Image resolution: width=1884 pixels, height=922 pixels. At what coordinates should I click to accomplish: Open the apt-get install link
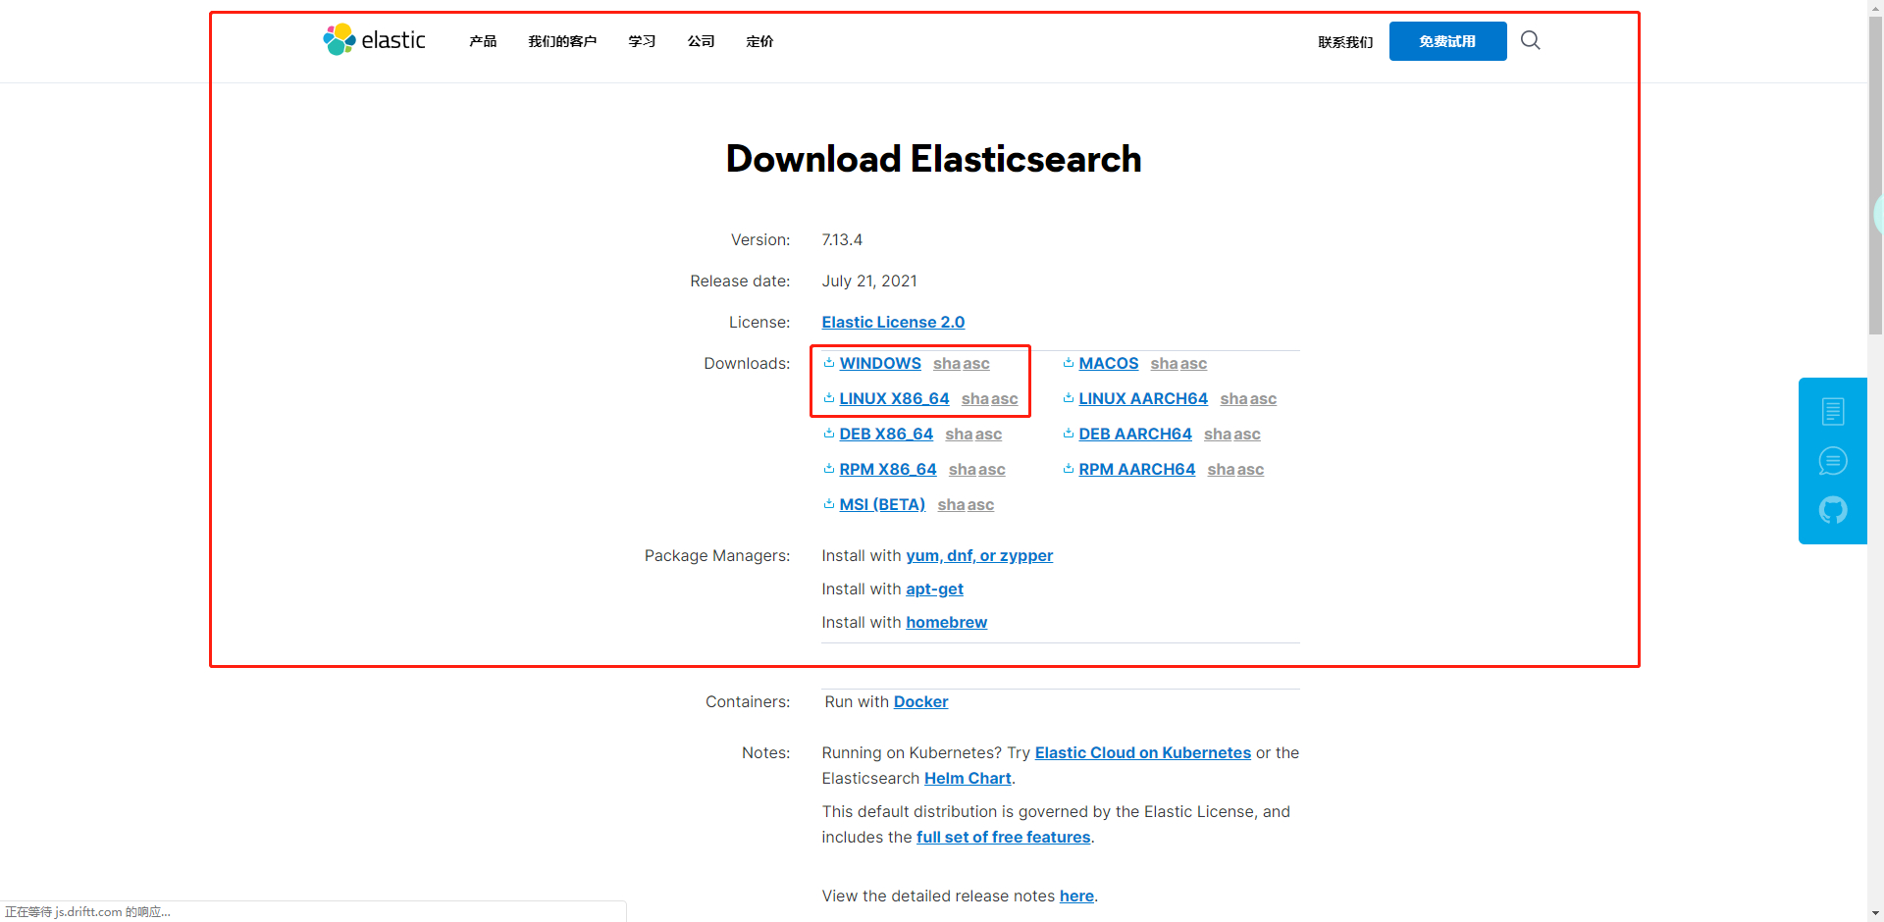pyautogui.click(x=934, y=589)
